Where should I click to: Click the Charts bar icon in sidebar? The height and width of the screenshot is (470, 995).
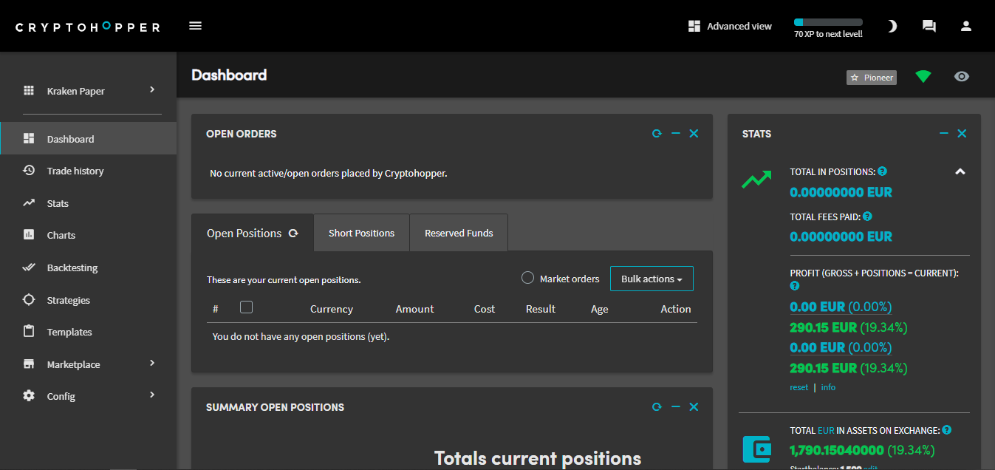[29, 234]
